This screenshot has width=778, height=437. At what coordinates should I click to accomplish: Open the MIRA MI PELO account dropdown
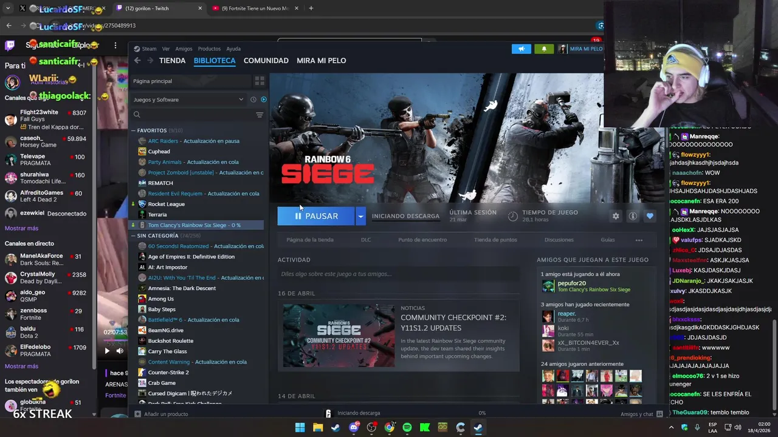click(581, 49)
